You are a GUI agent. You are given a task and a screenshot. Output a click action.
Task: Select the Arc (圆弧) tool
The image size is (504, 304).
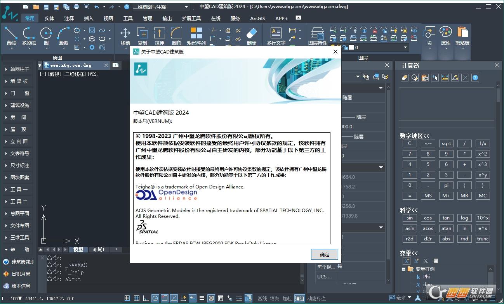click(63, 37)
